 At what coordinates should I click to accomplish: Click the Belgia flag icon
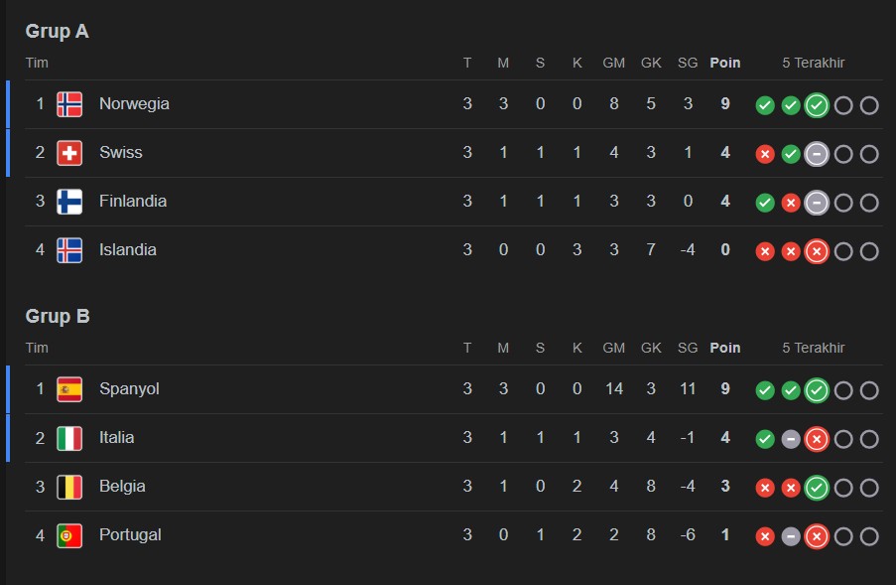tap(69, 487)
